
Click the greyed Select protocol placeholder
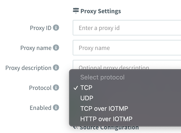tap(102, 77)
